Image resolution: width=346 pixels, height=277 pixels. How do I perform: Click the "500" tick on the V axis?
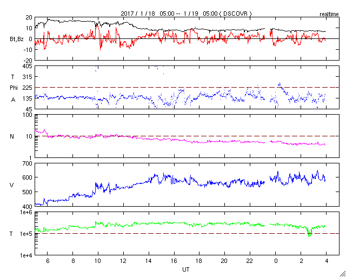pos(29,192)
